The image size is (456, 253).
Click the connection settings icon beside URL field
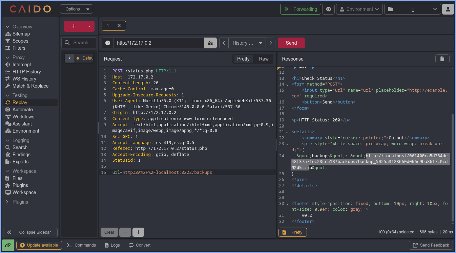point(210,43)
